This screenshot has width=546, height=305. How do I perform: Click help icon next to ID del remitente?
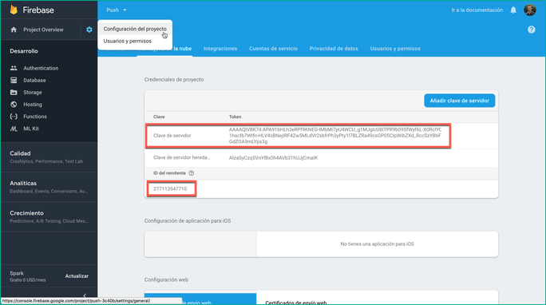(x=191, y=173)
